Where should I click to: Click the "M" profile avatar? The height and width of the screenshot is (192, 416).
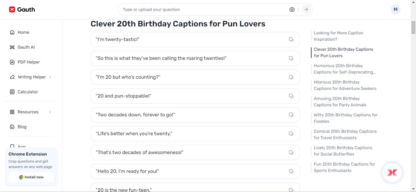pos(395,9)
